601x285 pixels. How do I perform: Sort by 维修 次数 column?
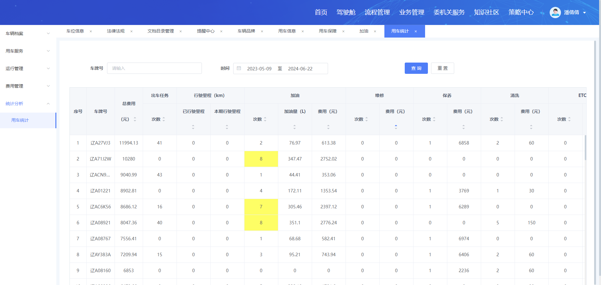[367, 119]
